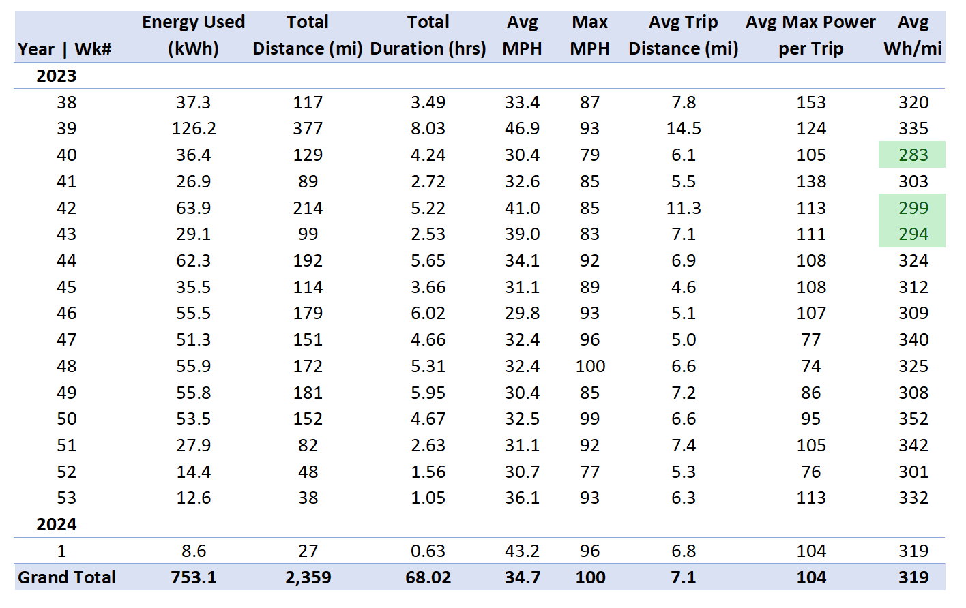The width and height of the screenshot is (966, 608).
Task: Click week 53 duration cell 1.05
Action: pos(428,498)
